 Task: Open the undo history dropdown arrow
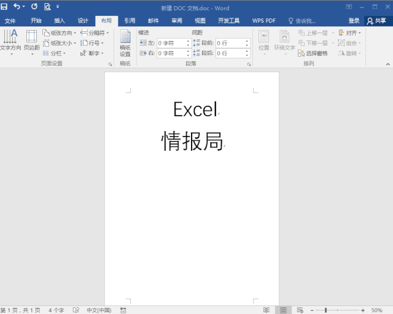click(24, 7)
